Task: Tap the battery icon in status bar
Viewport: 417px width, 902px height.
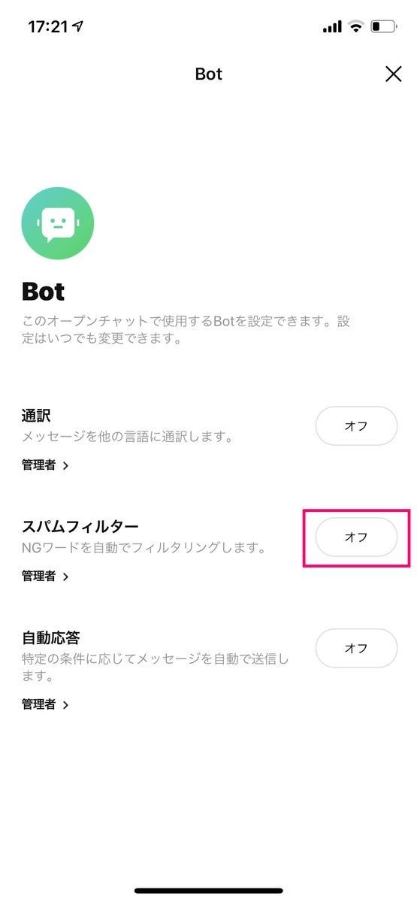Action: tap(382, 27)
